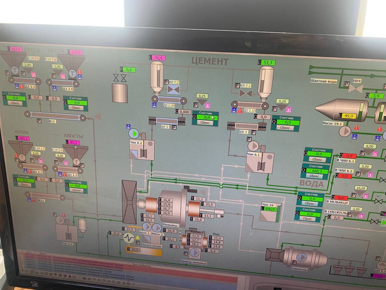Toggle the blue M box of Насос 19.1

[x=355, y=137]
